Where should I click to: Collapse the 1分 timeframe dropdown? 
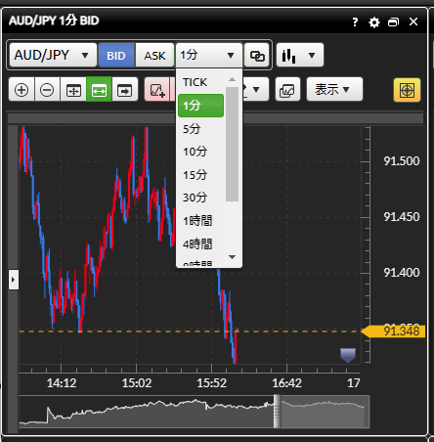[209, 55]
